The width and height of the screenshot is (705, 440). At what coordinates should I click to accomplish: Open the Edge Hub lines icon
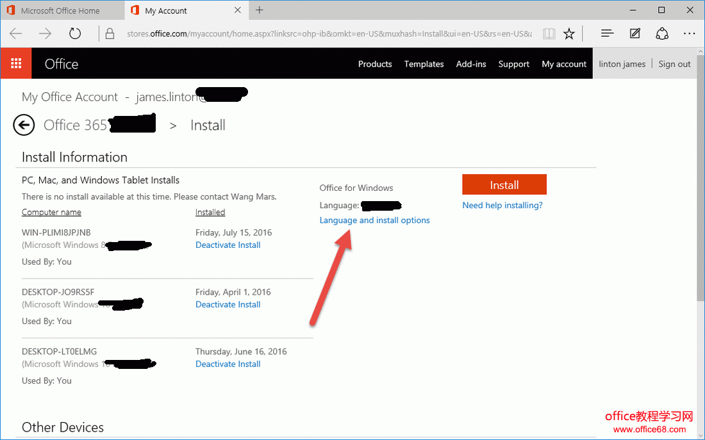[607, 33]
